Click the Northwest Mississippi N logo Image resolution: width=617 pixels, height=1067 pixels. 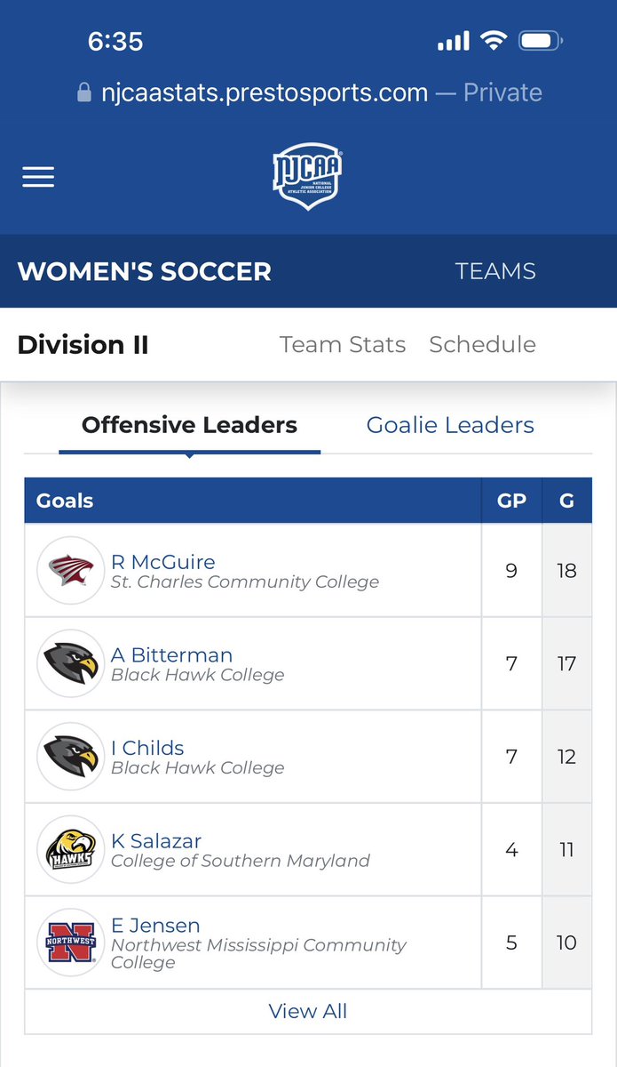71,943
